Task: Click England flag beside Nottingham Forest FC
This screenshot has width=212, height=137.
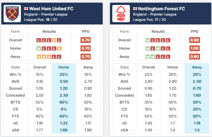Action: (135, 8)
